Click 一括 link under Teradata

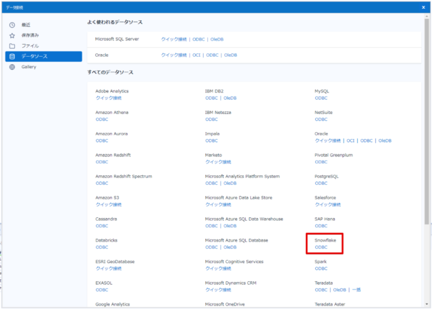pyautogui.click(x=356, y=289)
